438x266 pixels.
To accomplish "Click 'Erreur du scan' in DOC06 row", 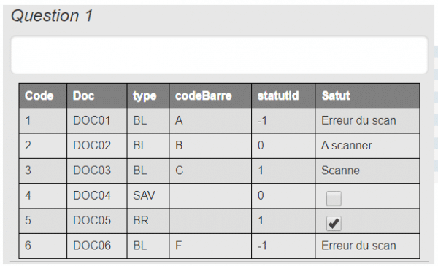I will pyautogui.click(x=358, y=246).
